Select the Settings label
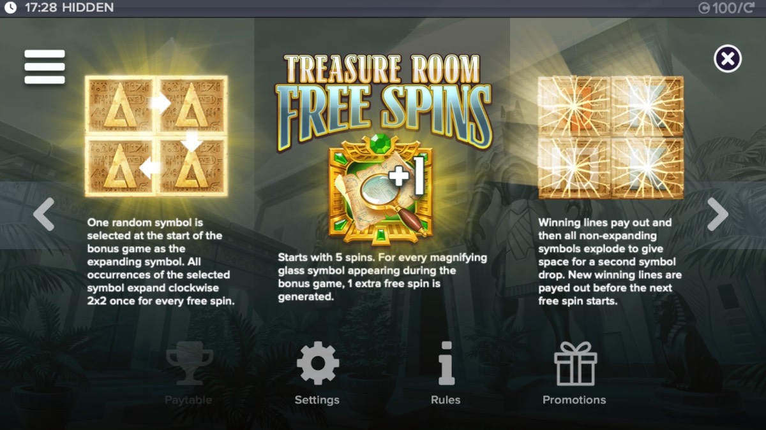 coord(317,400)
